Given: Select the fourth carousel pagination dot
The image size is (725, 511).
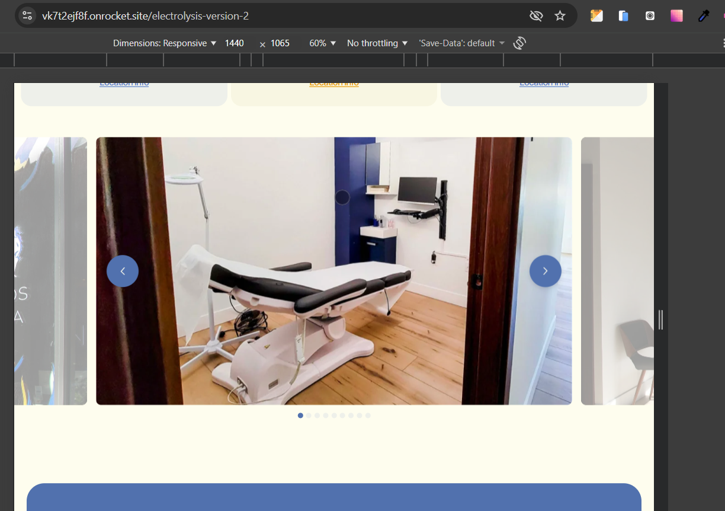Looking at the screenshot, I should pyautogui.click(x=325, y=416).
